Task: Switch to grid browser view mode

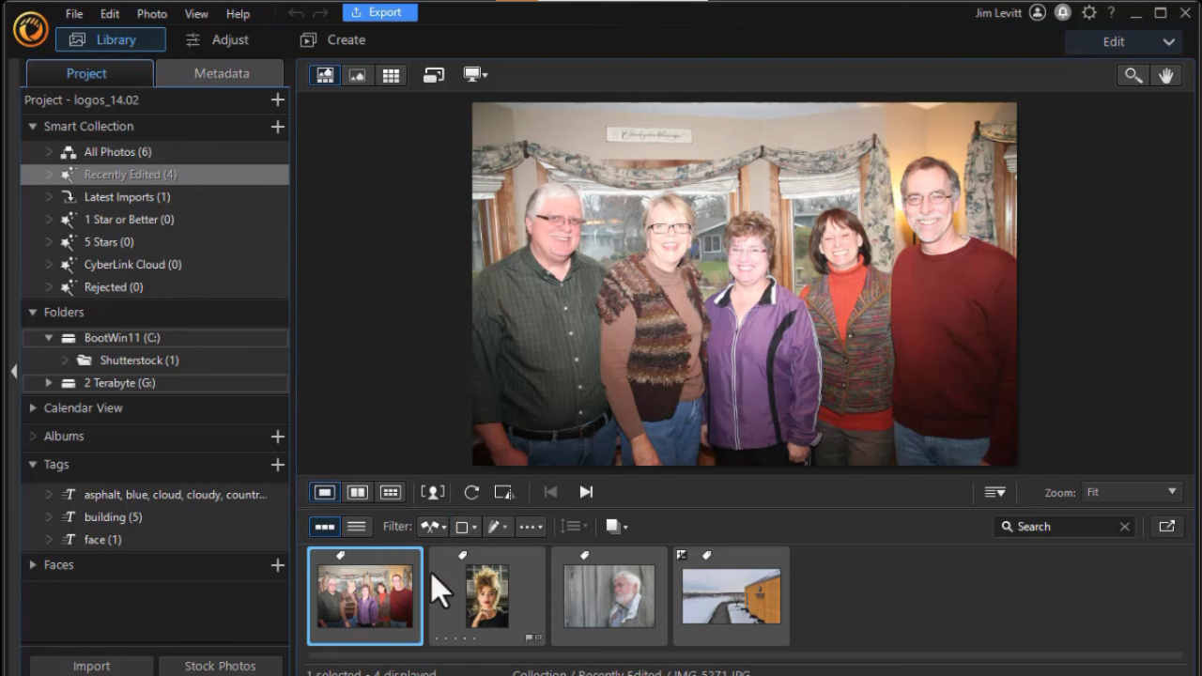Action: [391, 76]
